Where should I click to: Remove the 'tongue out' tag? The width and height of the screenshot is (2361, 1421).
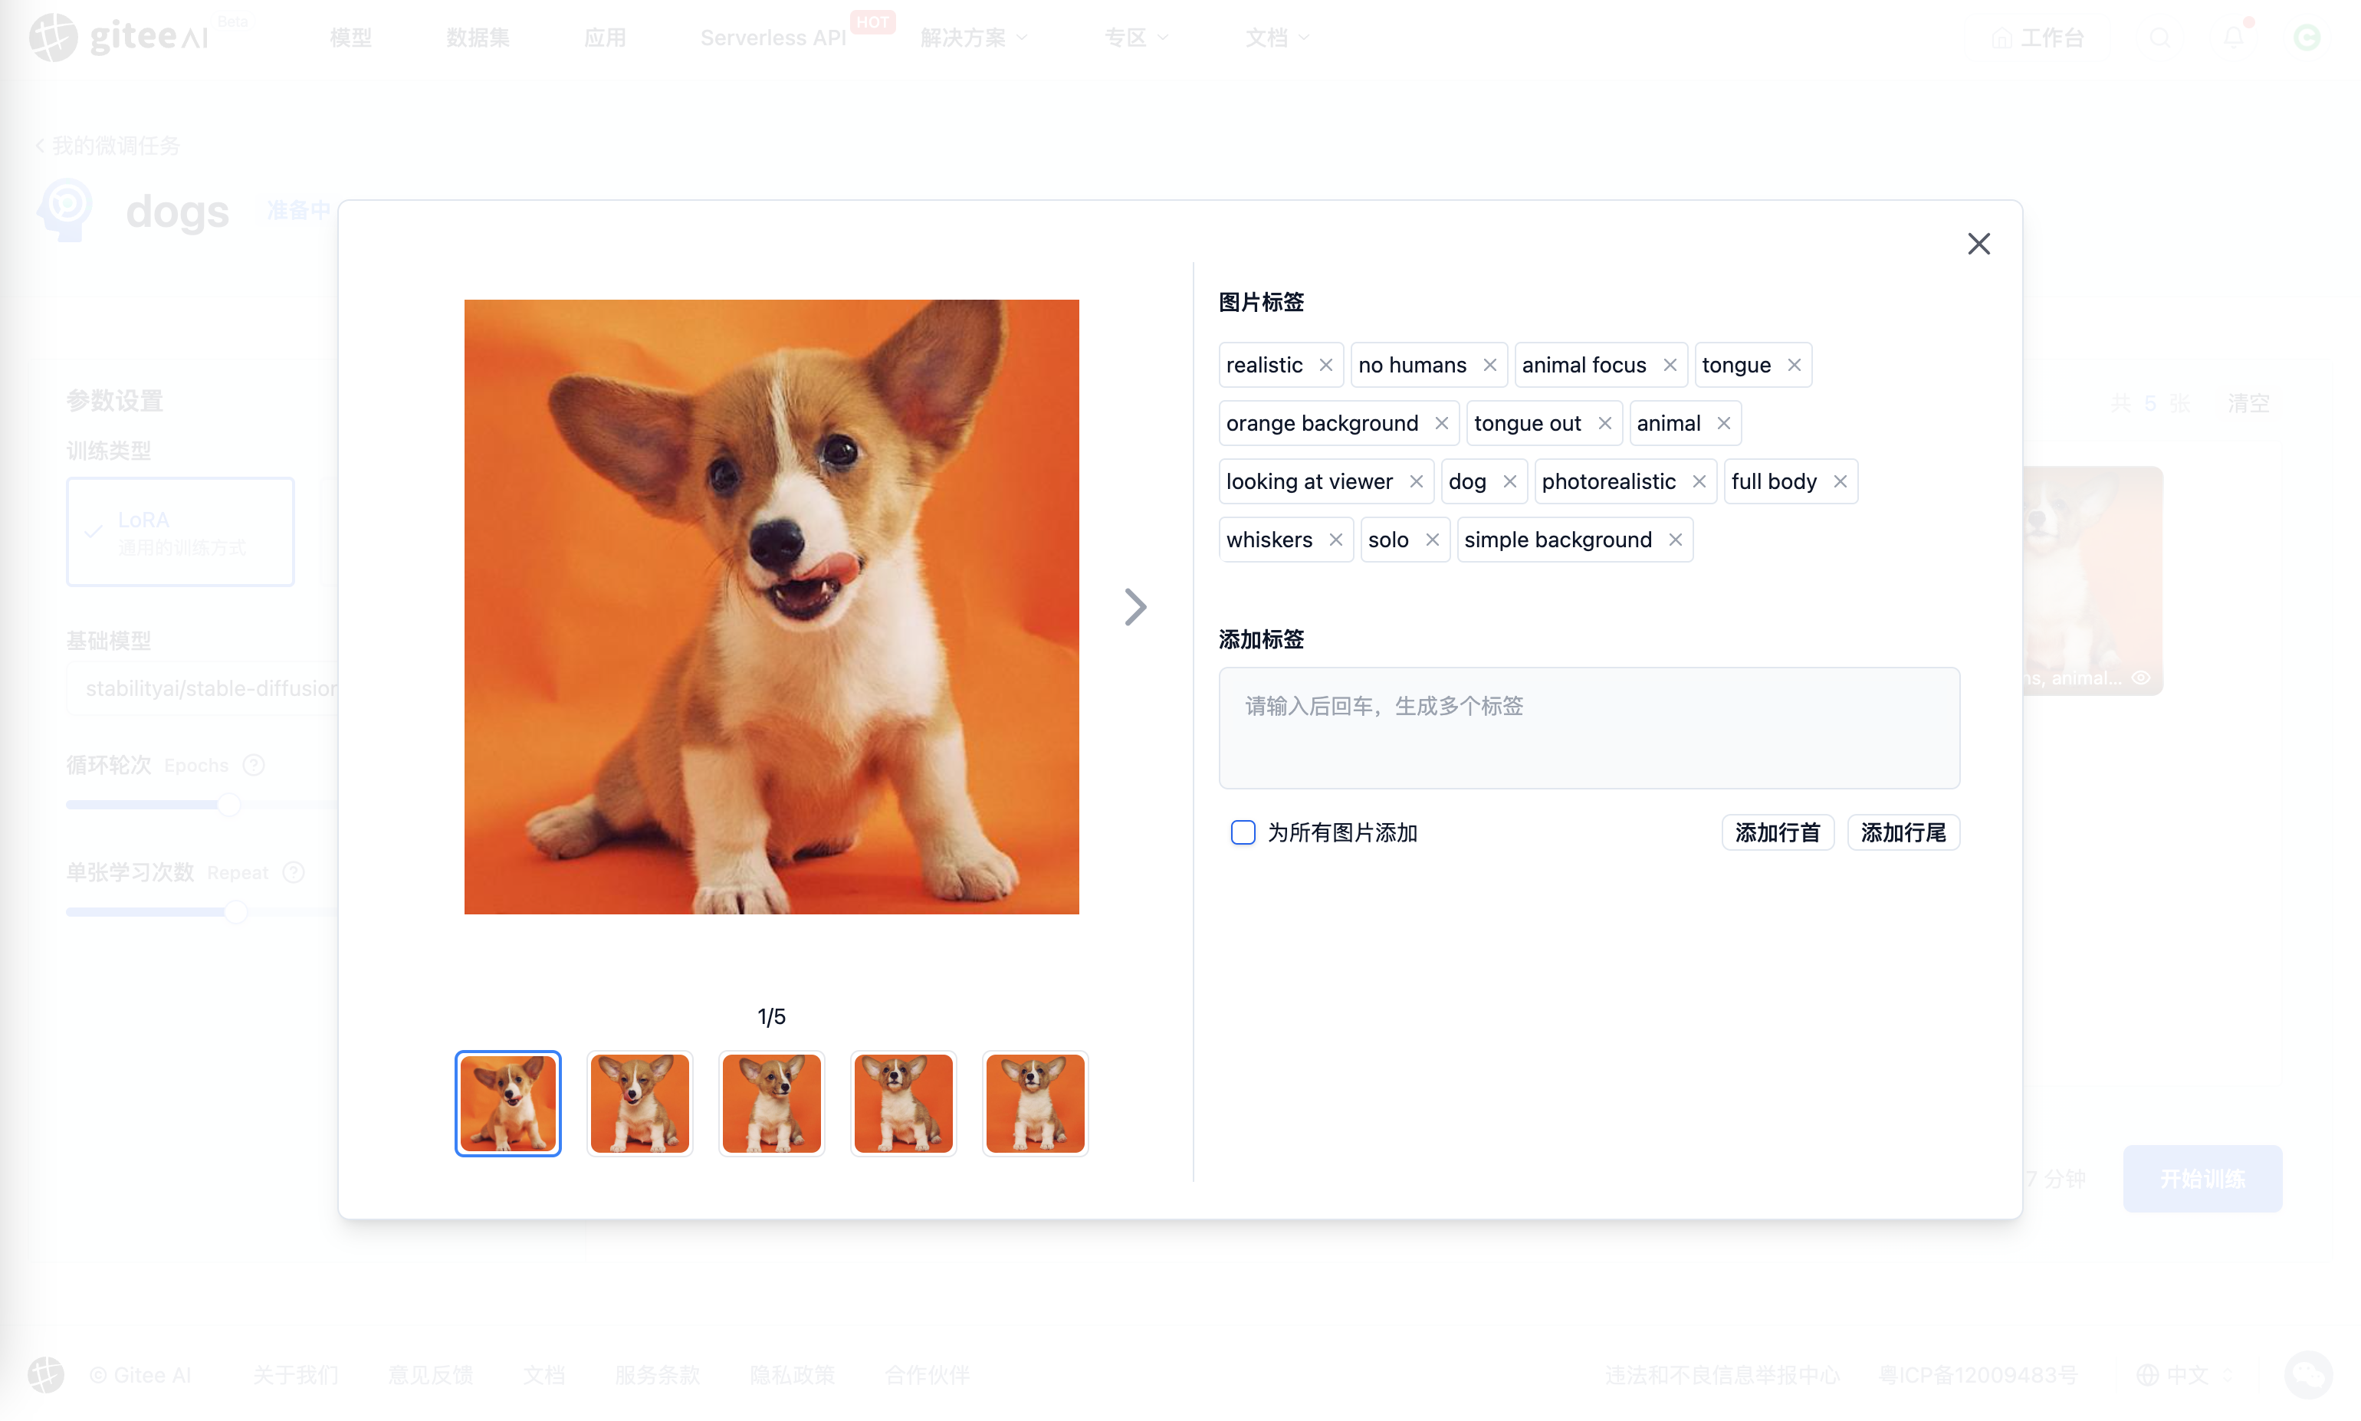1604,423
